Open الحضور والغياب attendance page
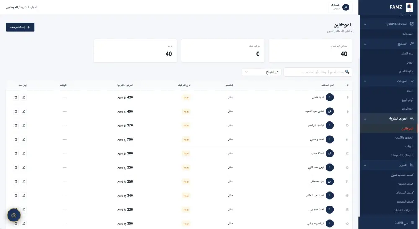Viewport: 419px width, 229px height. coord(404,137)
